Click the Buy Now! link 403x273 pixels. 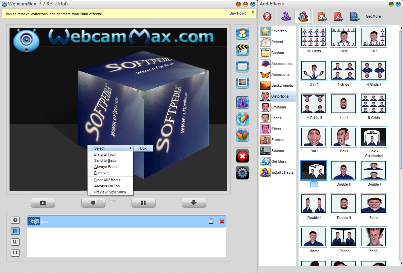coord(237,13)
